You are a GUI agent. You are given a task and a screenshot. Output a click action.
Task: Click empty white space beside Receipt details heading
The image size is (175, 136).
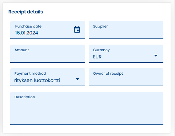[103, 12]
